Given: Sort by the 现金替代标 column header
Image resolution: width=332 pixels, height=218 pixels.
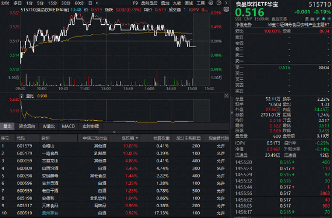Looking at the screenshot, I should coord(219,138).
